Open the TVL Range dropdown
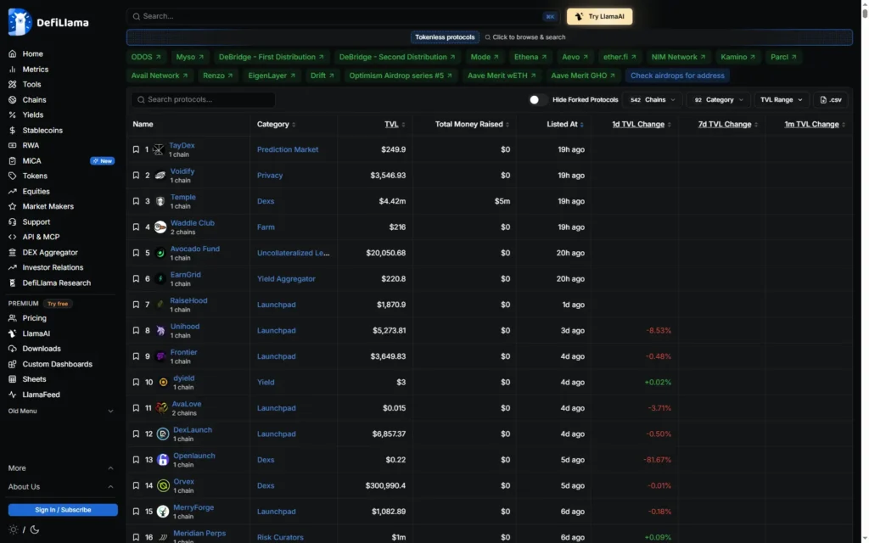This screenshot has height=543, width=869. (x=781, y=100)
